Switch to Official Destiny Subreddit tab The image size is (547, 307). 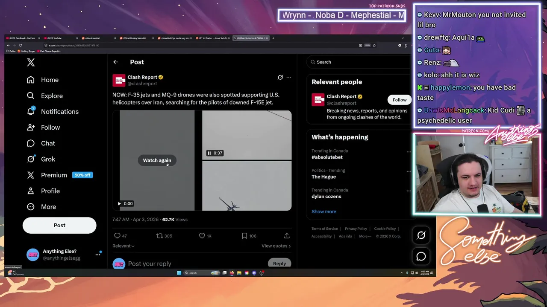tap(135, 38)
